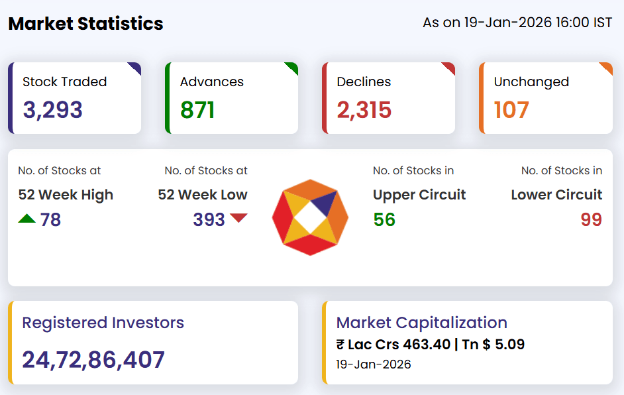Select the Declines count 2,315
The width and height of the screenshot is (624, 395).
pos(364,110)
